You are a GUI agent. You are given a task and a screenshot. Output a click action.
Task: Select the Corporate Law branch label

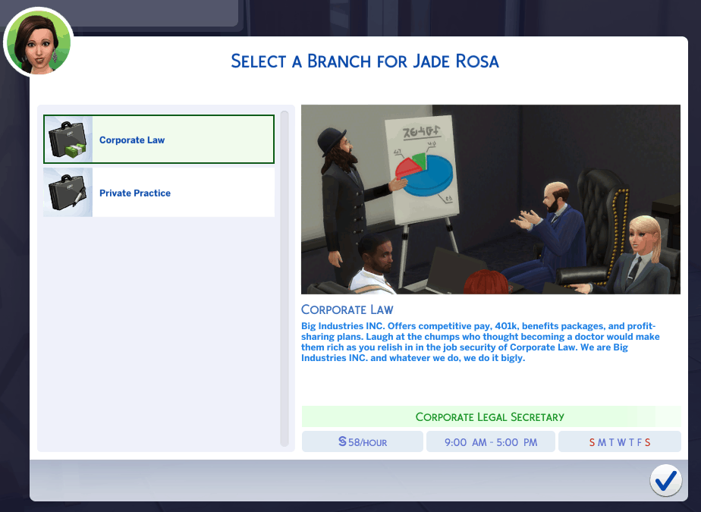click(132, 140)
